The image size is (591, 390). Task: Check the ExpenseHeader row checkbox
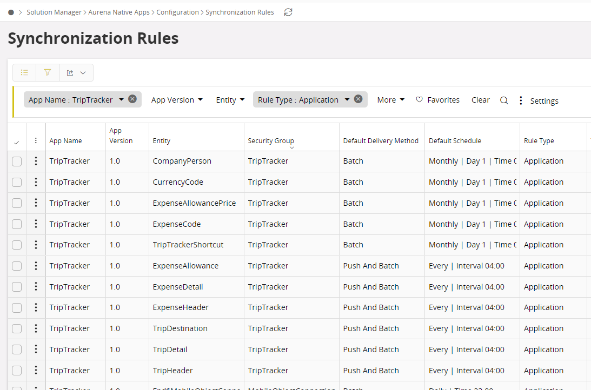[17, 308]
